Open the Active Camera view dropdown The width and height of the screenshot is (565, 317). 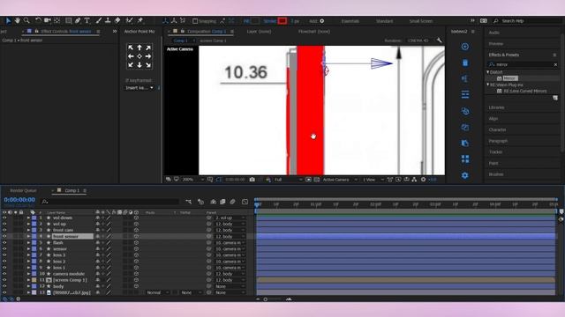tap(340, 180)
